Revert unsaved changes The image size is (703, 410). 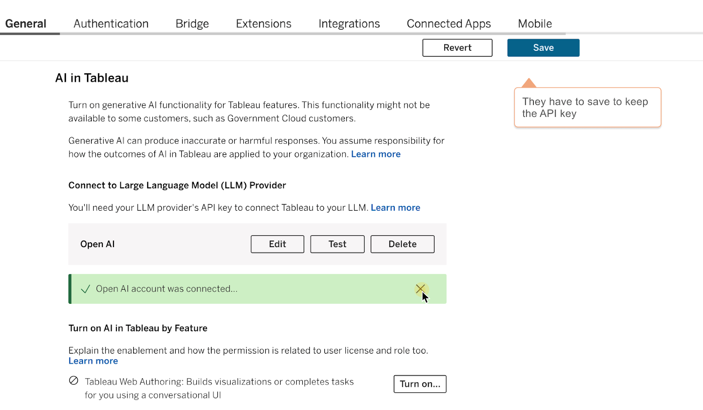tap(457, 47)
